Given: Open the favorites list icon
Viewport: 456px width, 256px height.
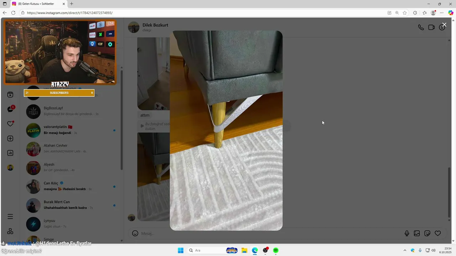Looking at the screenshot, I should pyautogui.click(x=425, y=13).
